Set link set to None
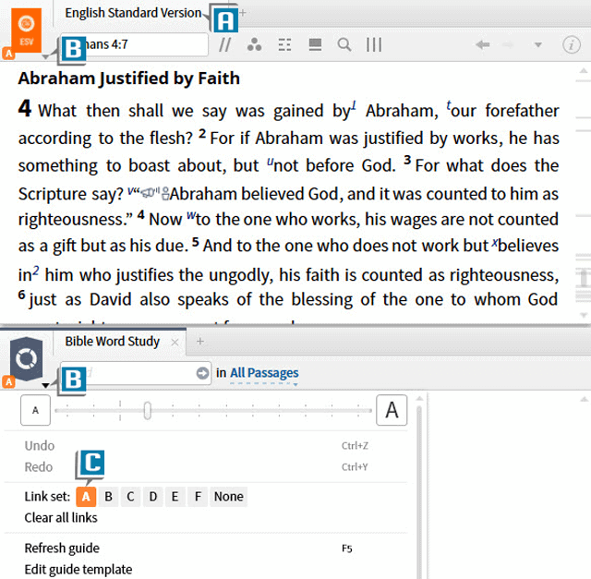 pyautogui.click(x=228, y=497)
